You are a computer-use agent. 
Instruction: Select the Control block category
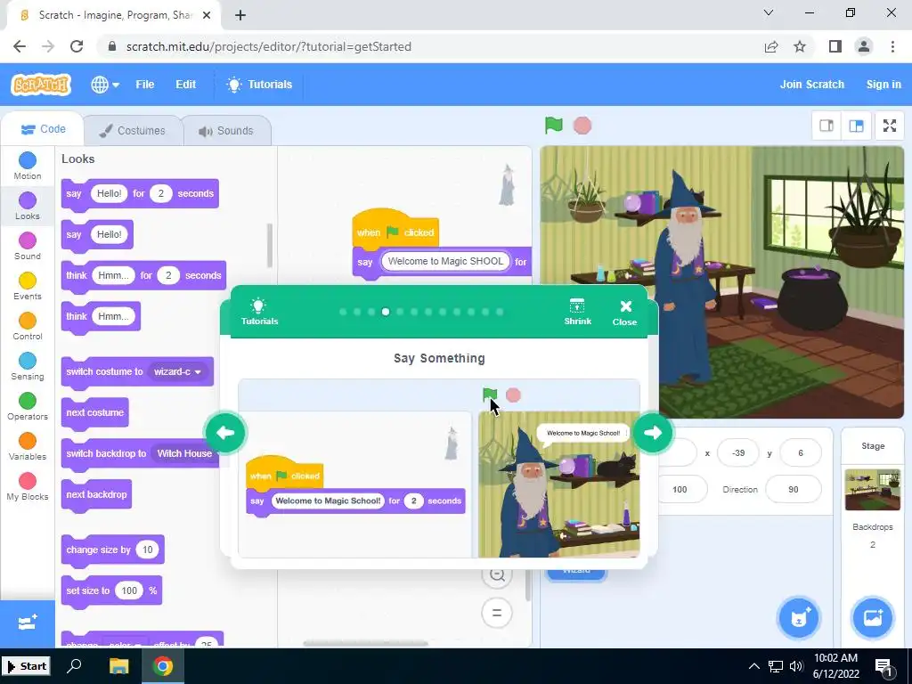[x=28, y=326]
